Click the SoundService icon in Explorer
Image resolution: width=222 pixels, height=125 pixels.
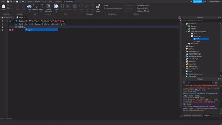[187, 69]
